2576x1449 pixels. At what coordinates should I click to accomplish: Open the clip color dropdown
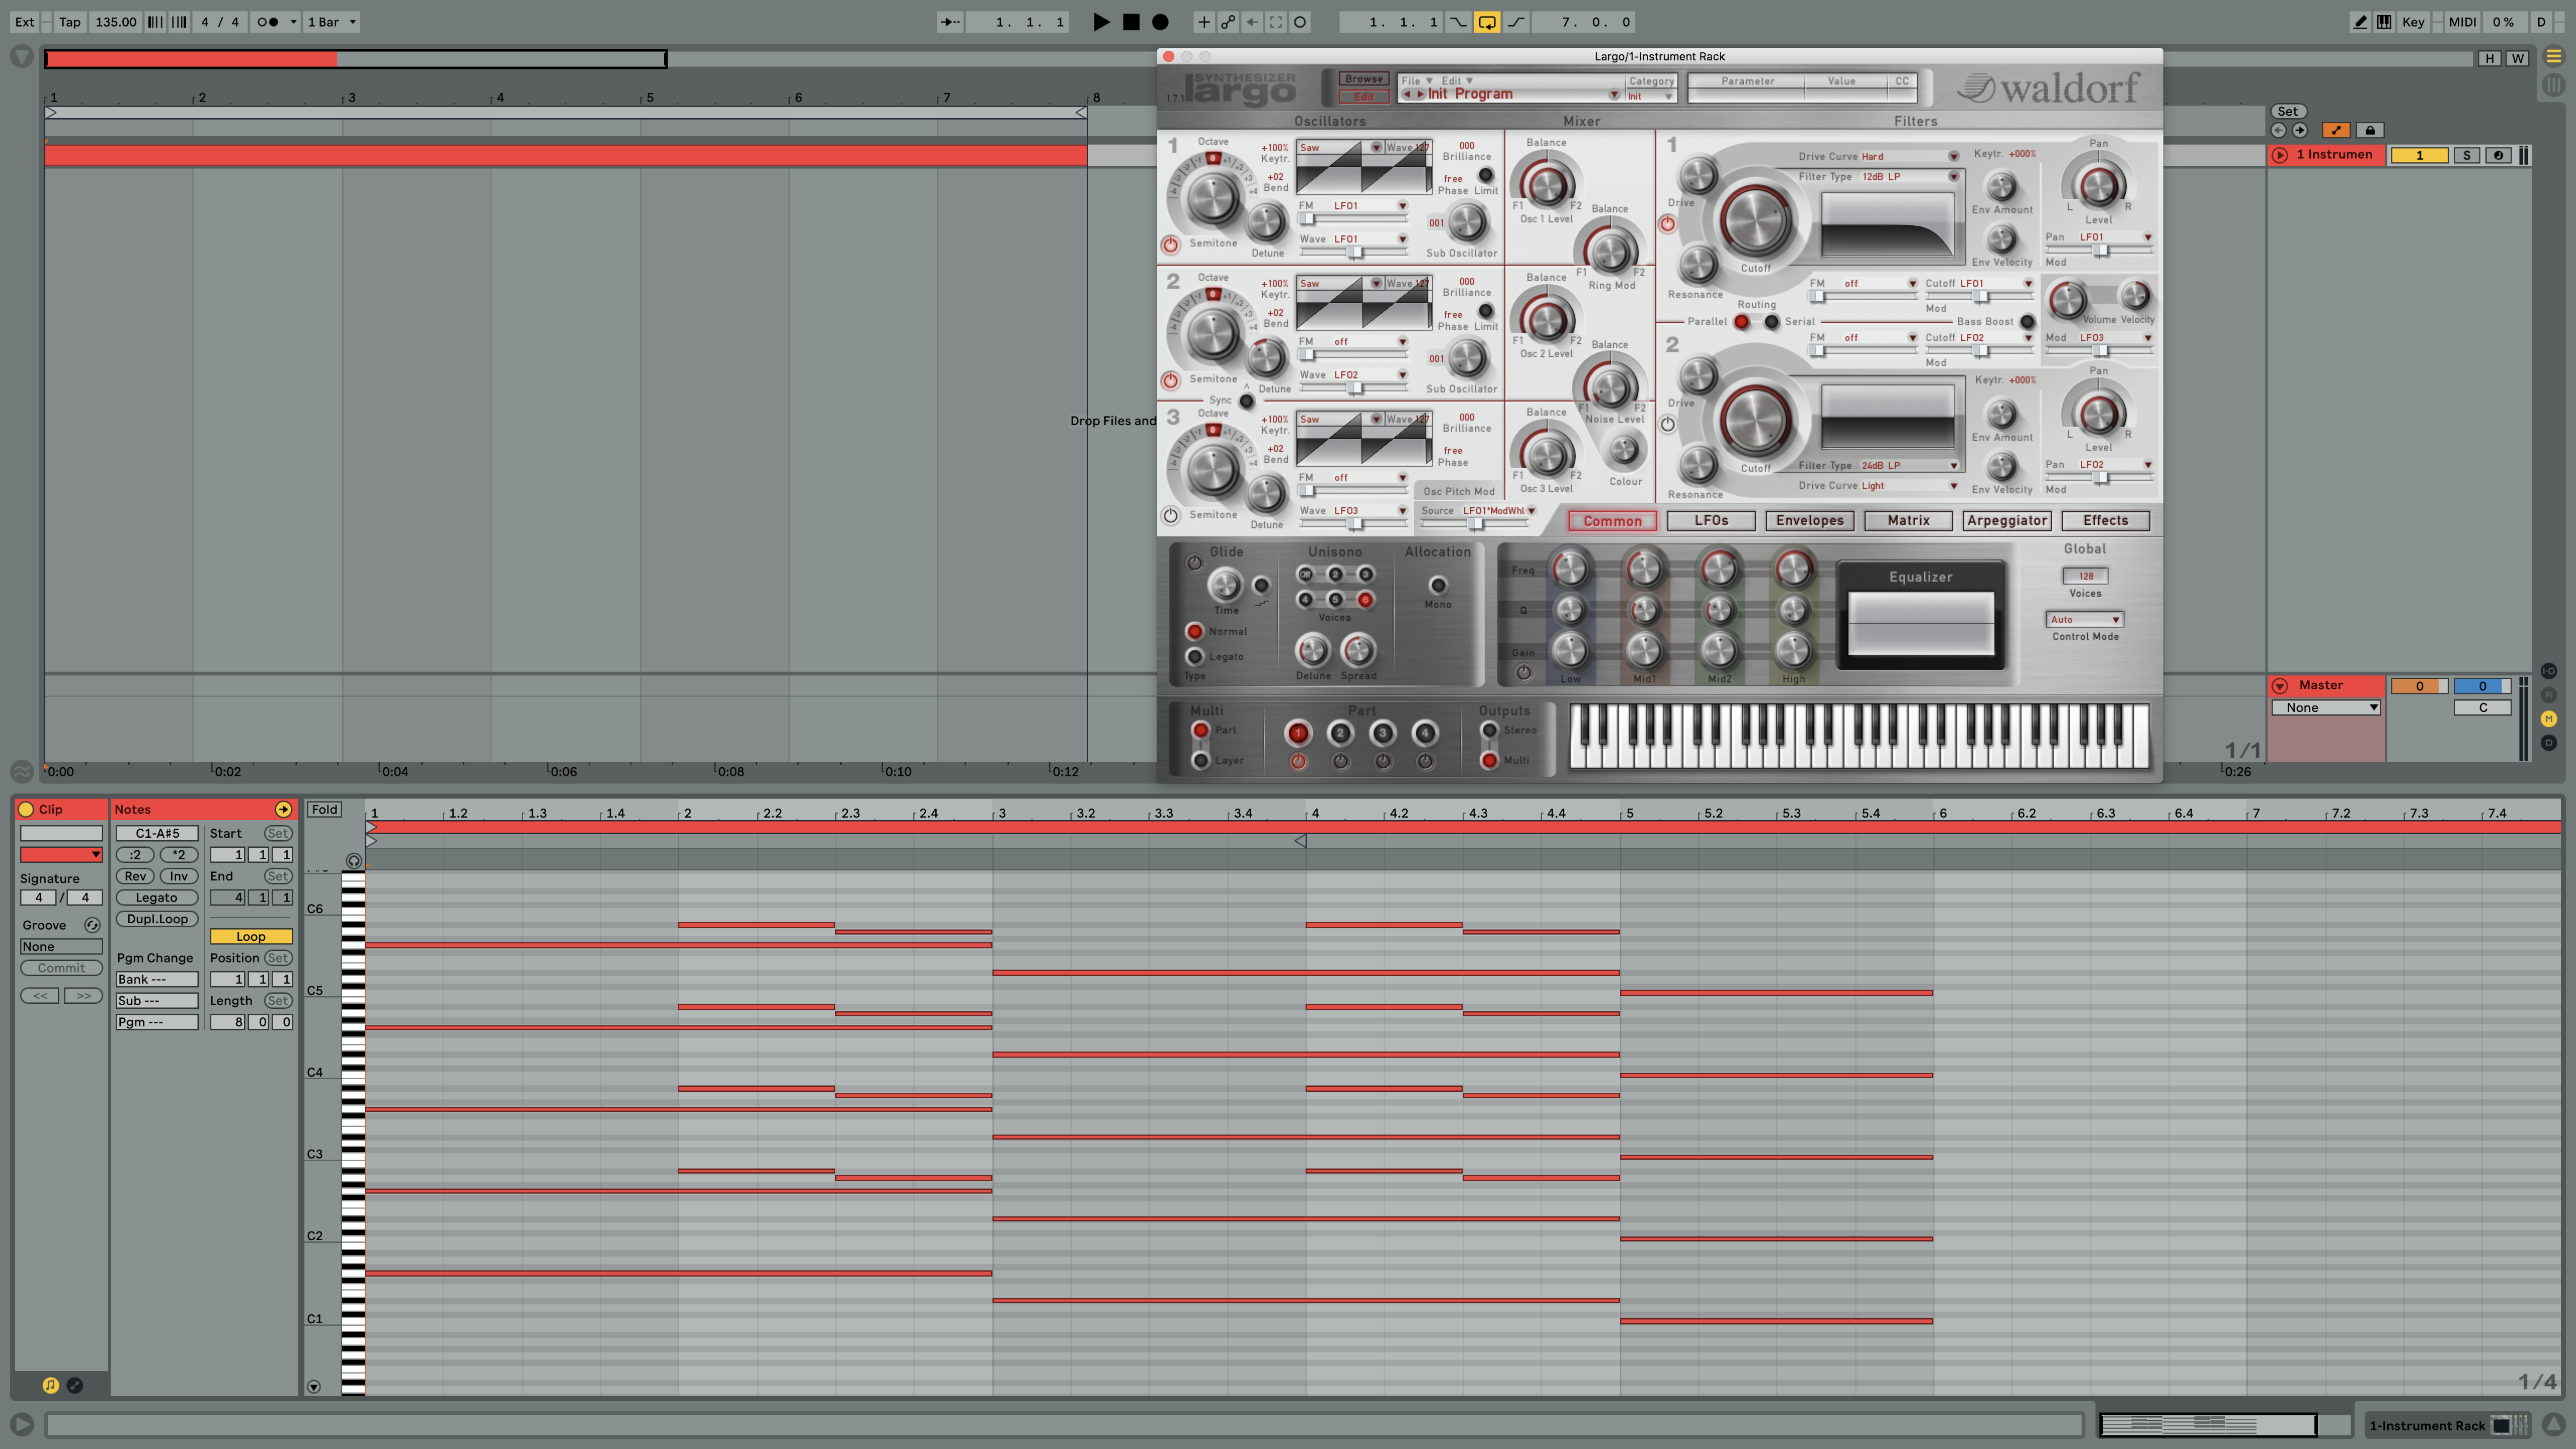coord(61,855)
